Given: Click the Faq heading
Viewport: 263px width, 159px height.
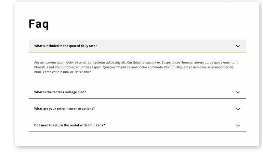Looking at the screenshot, I should pos(39,24).
